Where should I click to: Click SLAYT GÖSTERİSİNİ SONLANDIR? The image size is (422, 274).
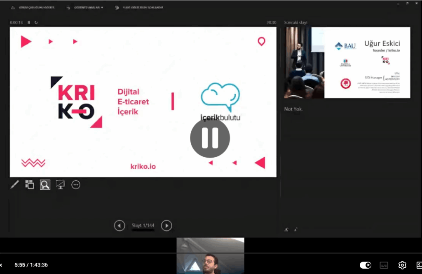click(139, 7)
